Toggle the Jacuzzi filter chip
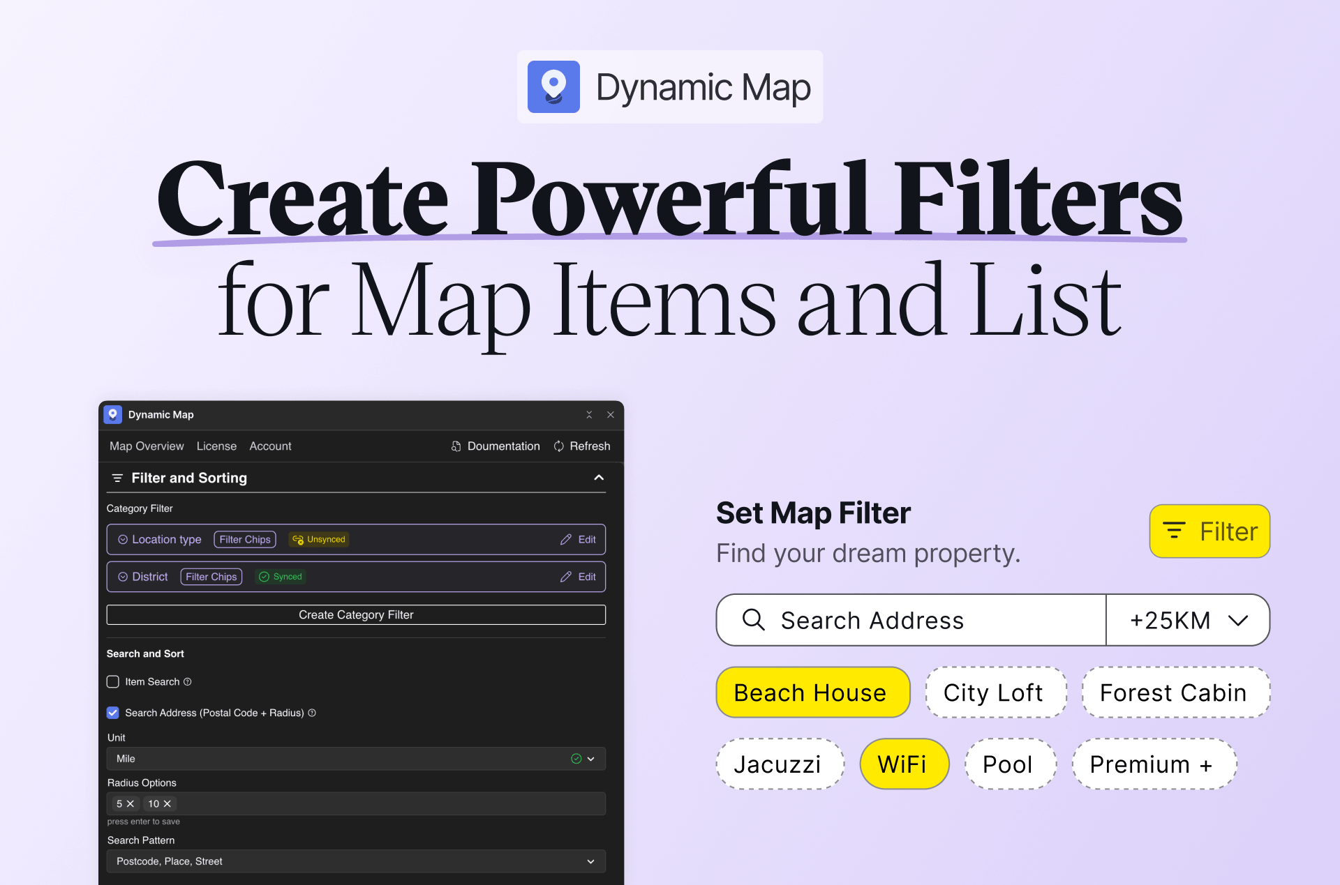This screenshot has height=885, width=1340. [x=780, y=764]
